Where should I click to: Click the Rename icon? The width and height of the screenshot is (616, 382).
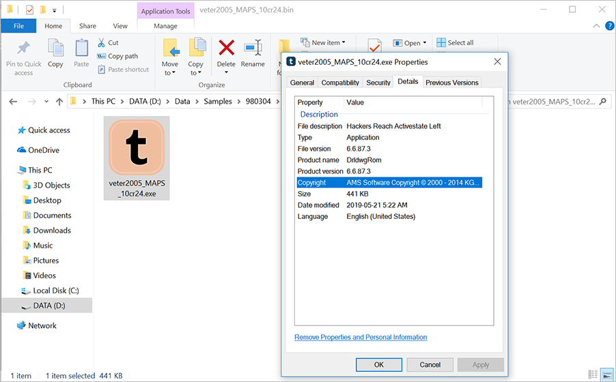coord(253,48)
